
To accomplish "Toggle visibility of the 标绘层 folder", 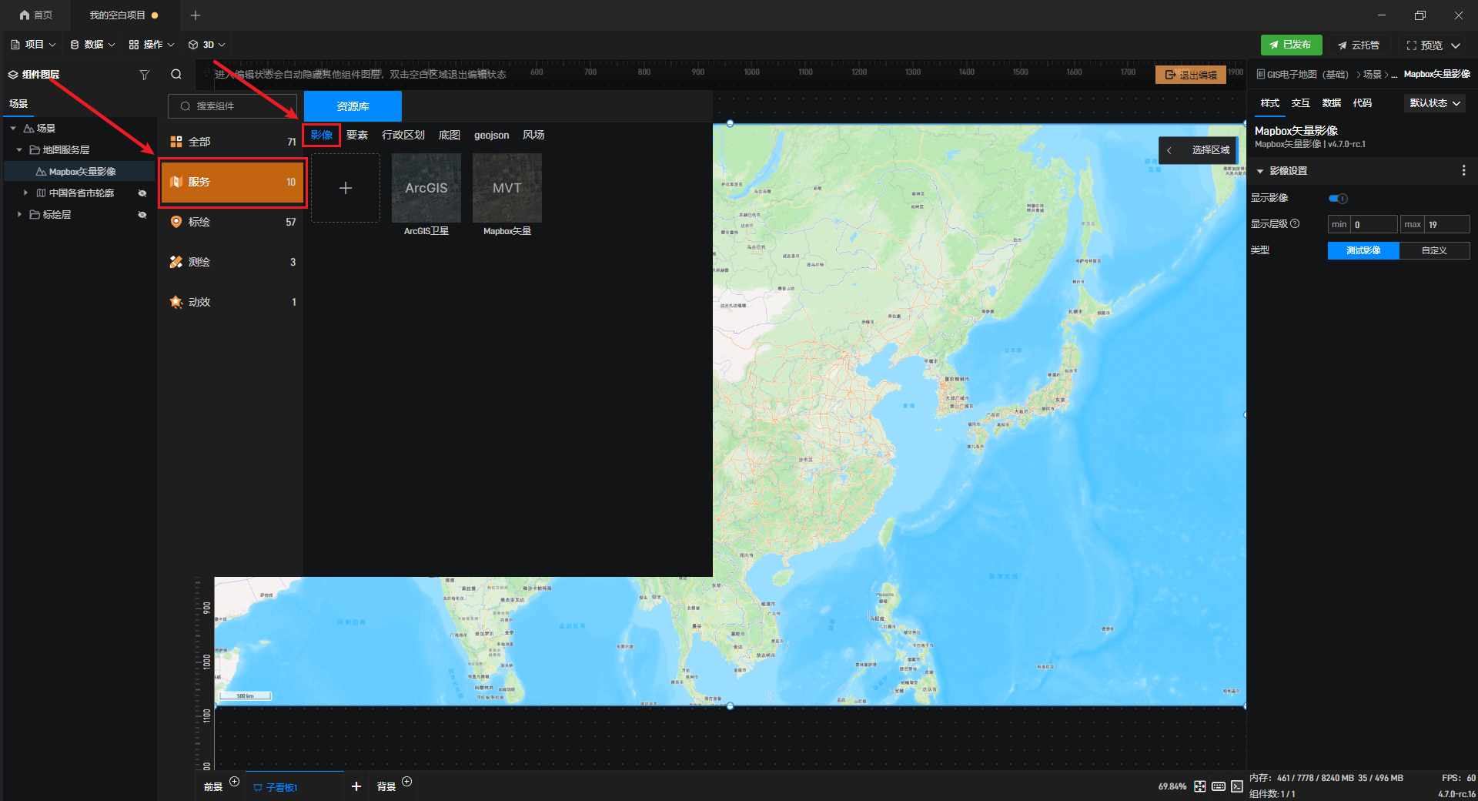I will pyautogui.click(x=142, y=215).
